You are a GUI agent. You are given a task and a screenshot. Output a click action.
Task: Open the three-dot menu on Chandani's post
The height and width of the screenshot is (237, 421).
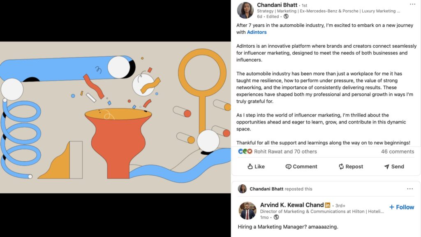pyautogui.click(x=412, y=4)
